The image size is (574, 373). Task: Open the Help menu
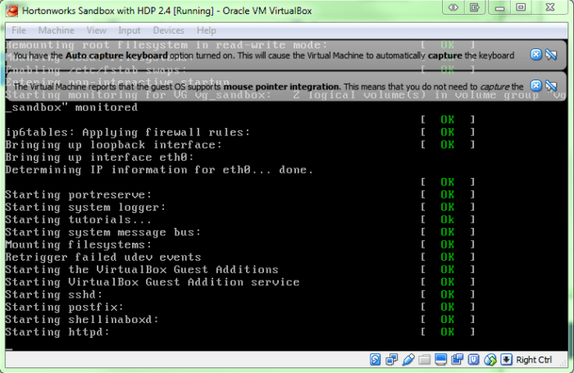[206, 30]
